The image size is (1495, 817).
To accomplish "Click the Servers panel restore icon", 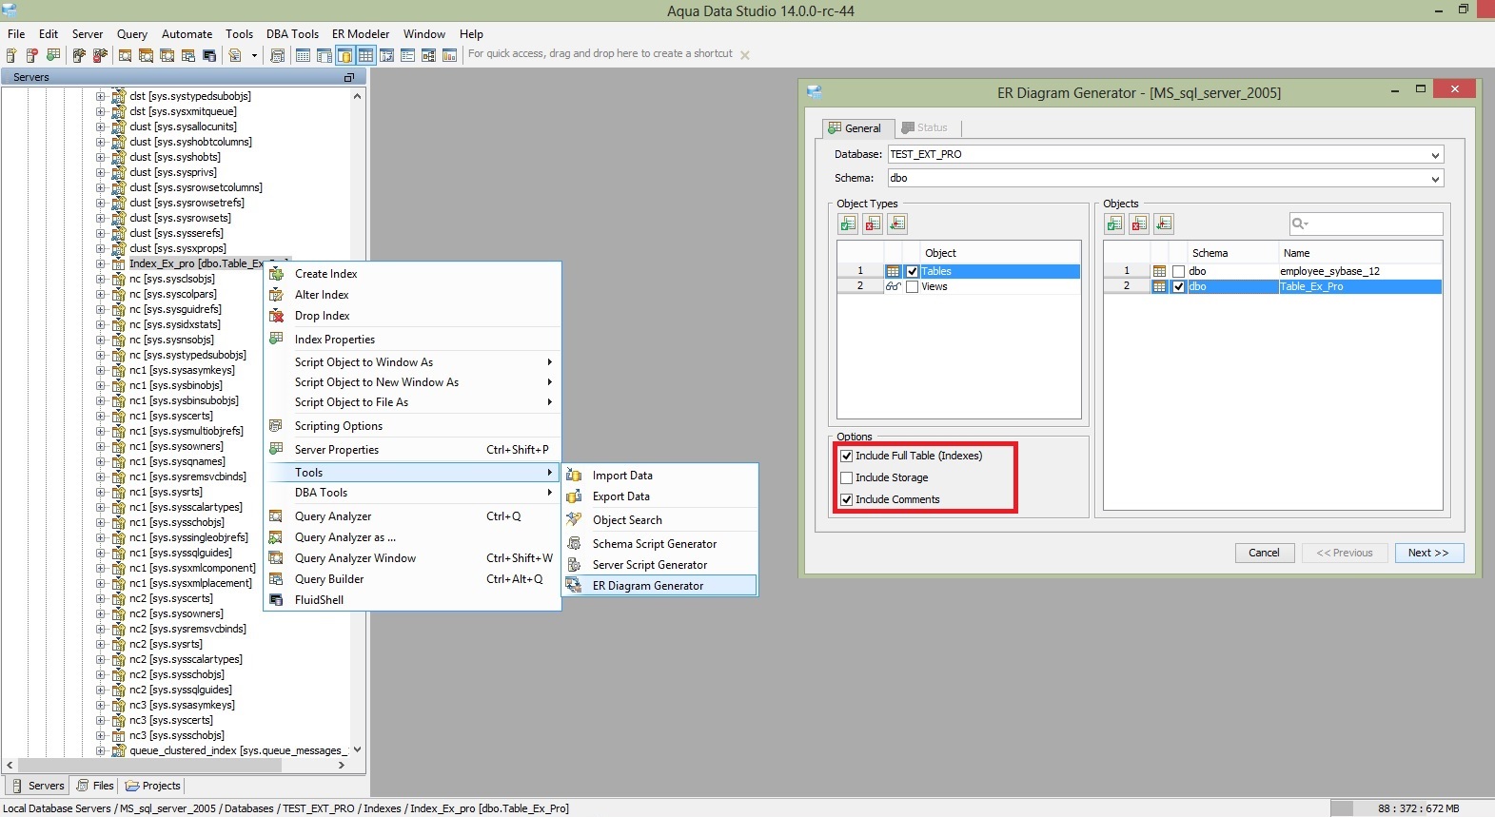I will pyautogui.click(x=349, y=77).
